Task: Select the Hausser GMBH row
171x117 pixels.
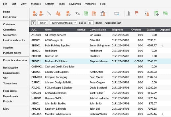Action: pyautogui.click(x=100, y=98)
